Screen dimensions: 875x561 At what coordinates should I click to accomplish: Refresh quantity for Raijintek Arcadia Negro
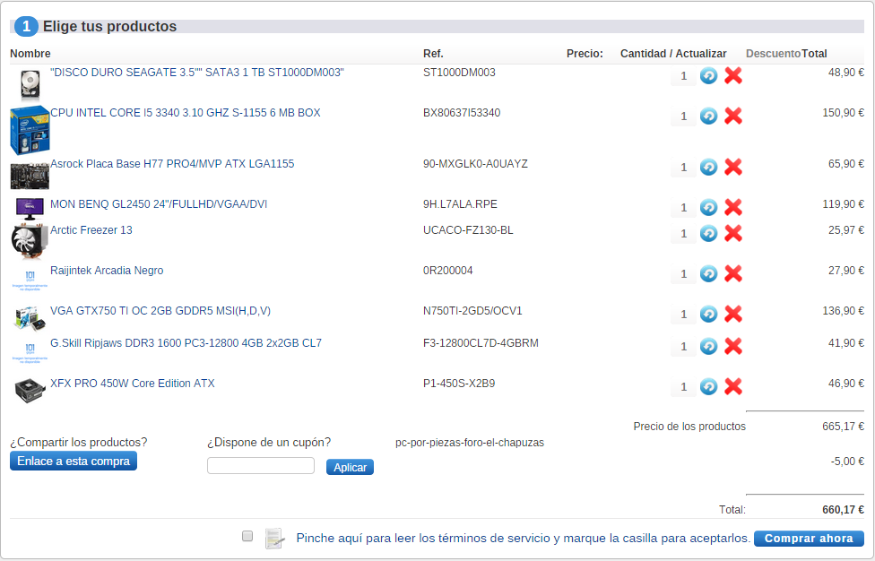(x=709, y=273)
